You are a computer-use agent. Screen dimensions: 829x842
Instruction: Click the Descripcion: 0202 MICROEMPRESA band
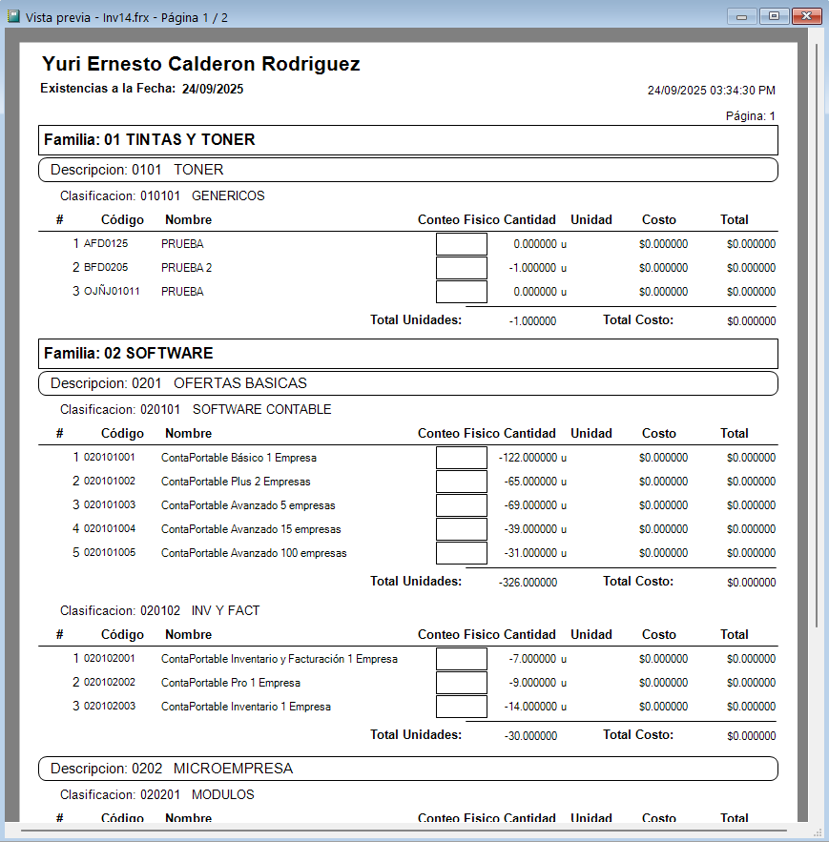[407, 769]
